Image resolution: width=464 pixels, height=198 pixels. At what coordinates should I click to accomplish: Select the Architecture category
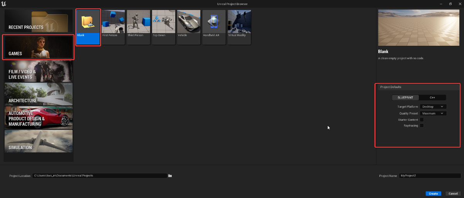pos(39,95)
